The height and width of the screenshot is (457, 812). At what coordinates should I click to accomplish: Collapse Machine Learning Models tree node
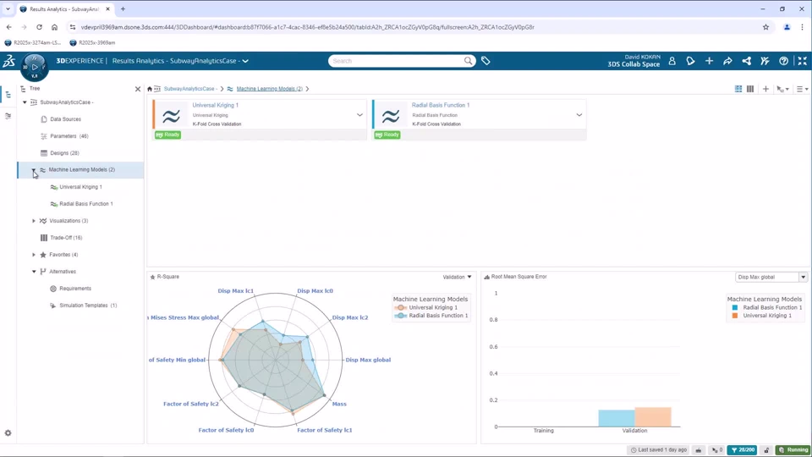tap(34, 170)
